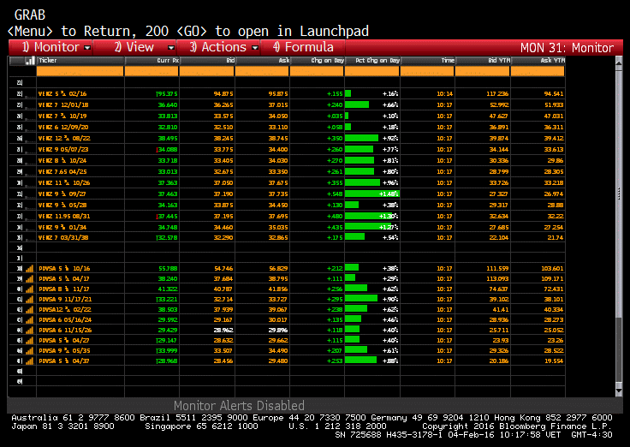Open chart icon for PDVSA 11/17 bond
Image resolution: width=630 pixels, height=447 pixels.
(30, 289)
